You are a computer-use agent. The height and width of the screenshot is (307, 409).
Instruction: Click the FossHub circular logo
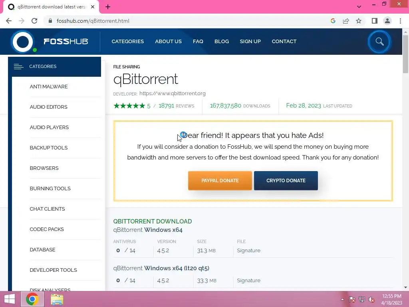pos(23,42)
